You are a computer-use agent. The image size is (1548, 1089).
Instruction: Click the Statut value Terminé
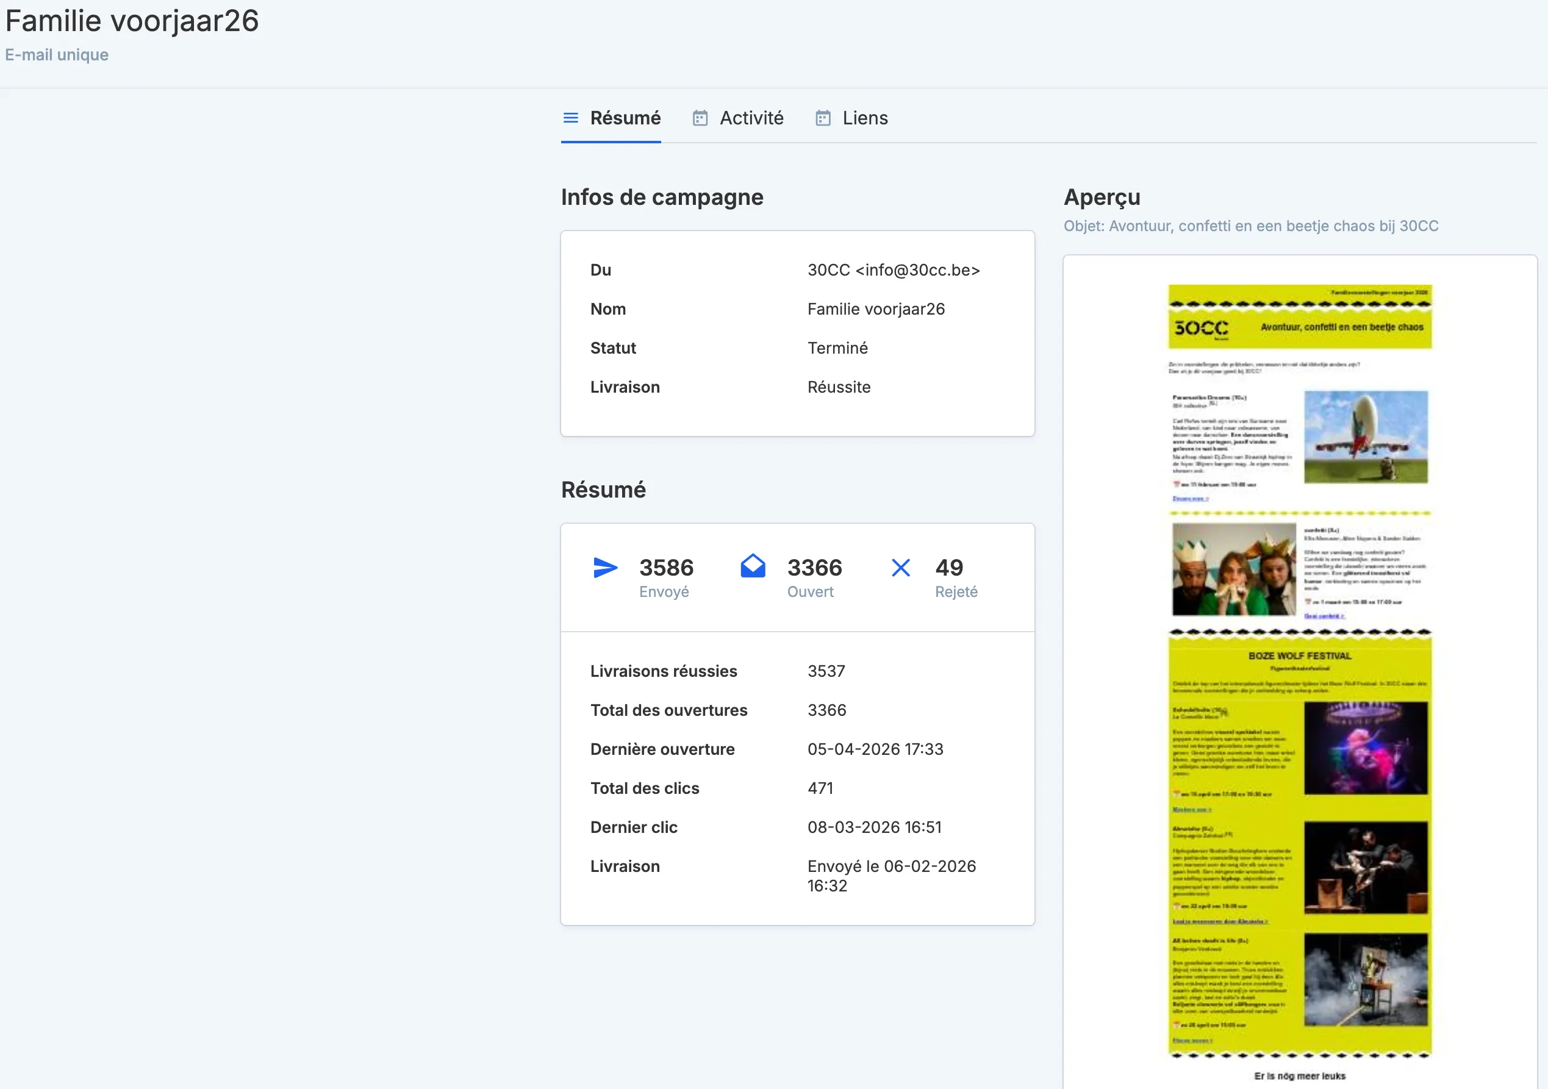point(837,348)
